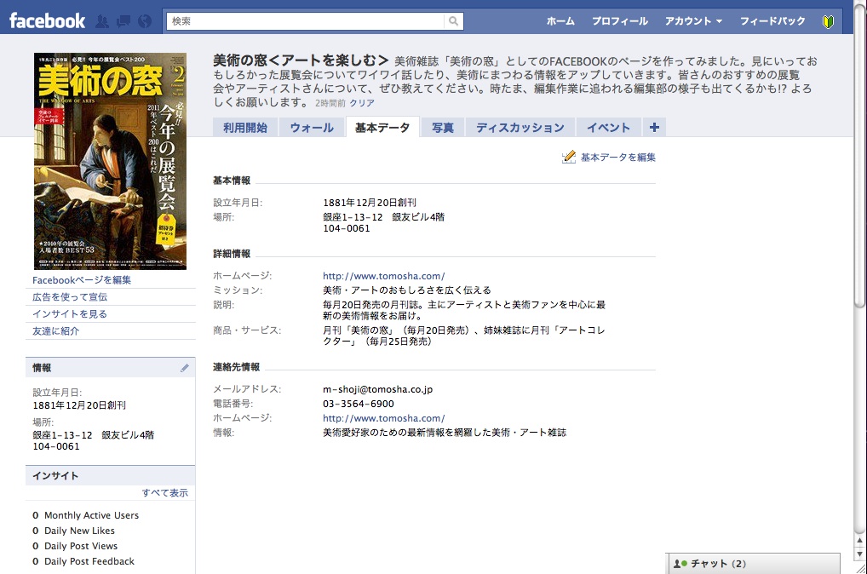The height and width of the screenshot is (574, 867).
Task: Click すべて表示 in Insights section
Action: (165, 493)
